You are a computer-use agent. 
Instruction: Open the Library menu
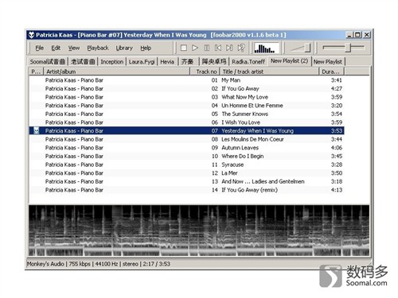[124, 48]
